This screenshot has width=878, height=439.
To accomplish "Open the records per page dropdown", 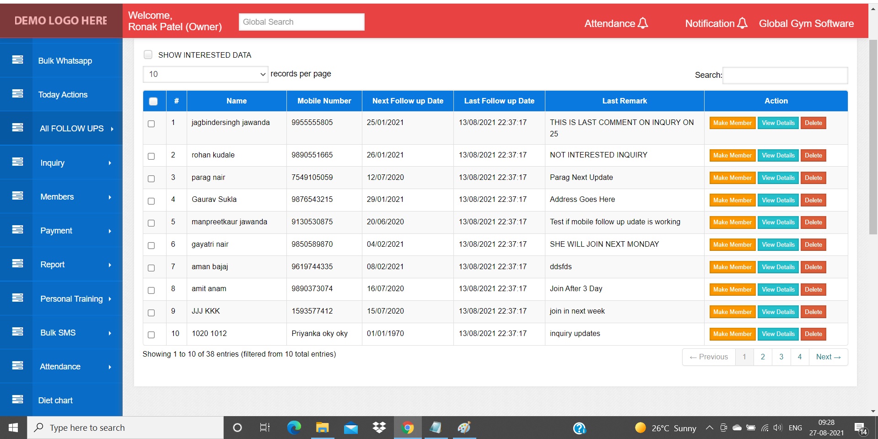I will point(205,74).
